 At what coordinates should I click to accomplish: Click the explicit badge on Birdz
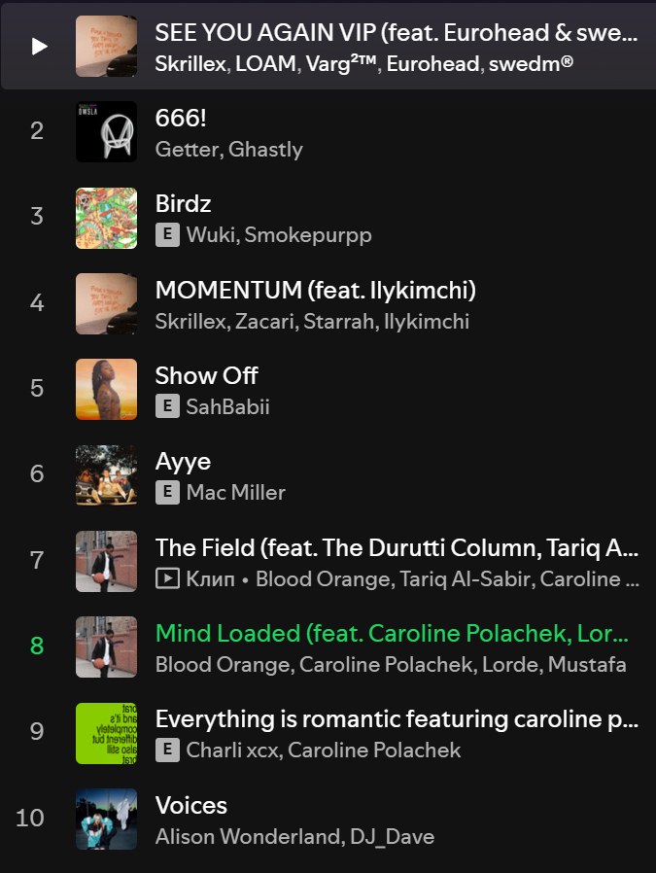167,235
